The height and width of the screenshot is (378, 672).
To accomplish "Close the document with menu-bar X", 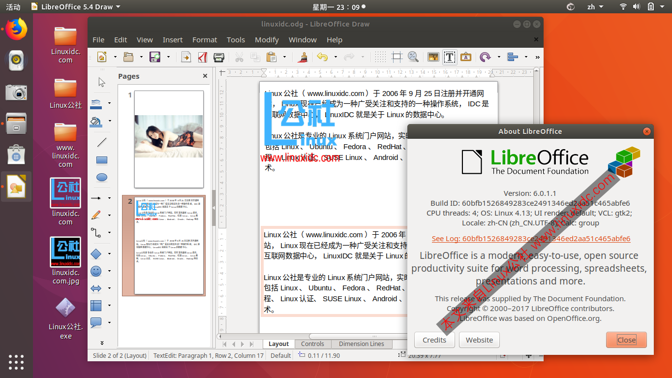I will [536, 40].
